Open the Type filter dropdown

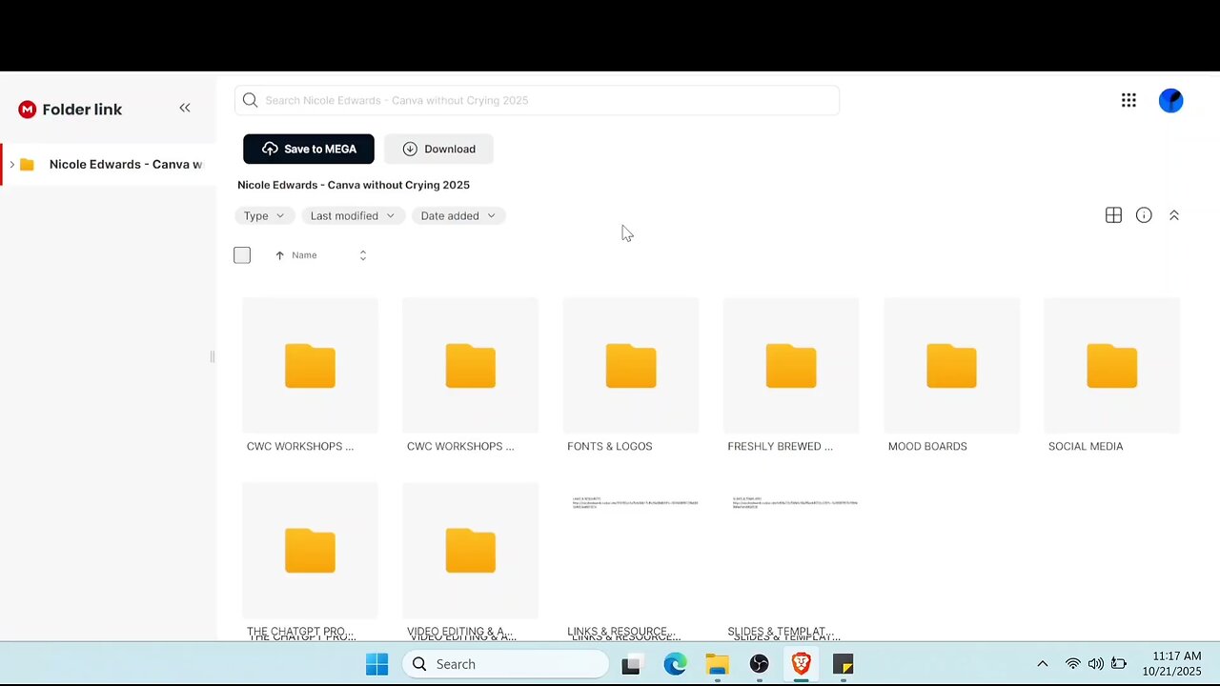264,215
